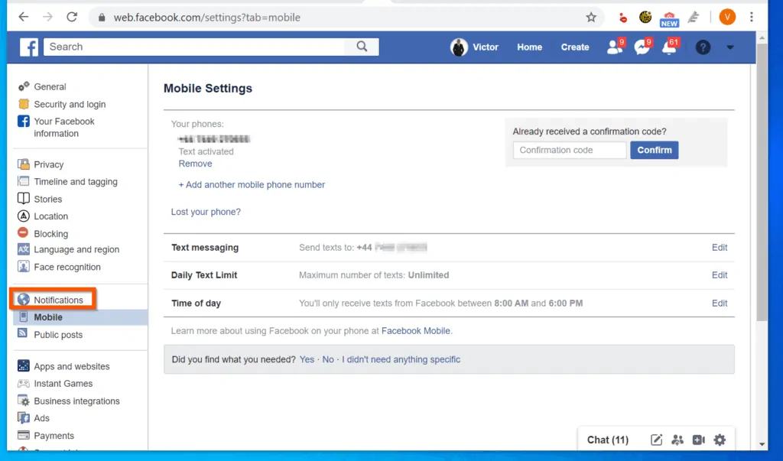Click Add another mobile phone number
The width and height of the screenshot is (783, 461).
coord(252,184)
